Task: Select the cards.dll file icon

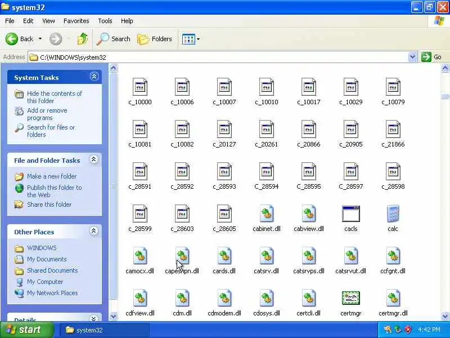Action: coord(224,256)
